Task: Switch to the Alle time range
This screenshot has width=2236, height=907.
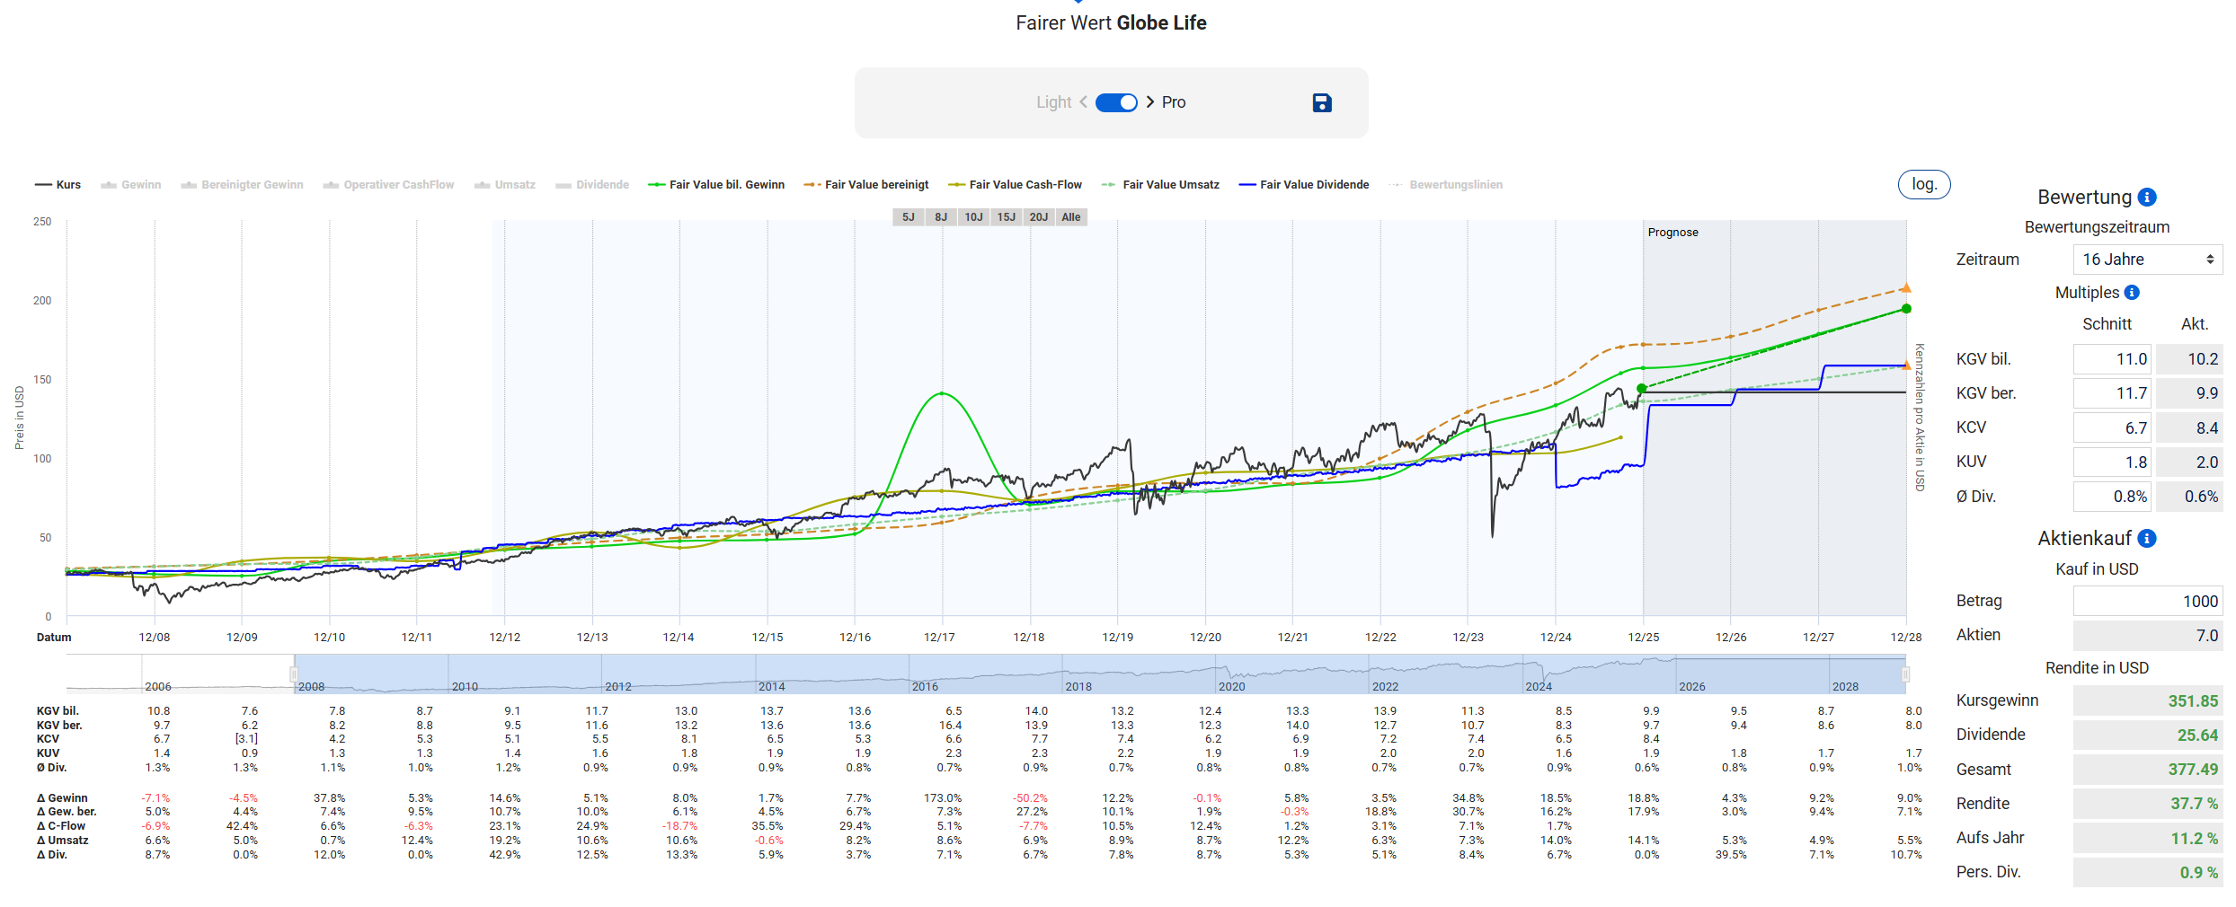Action: tap(1071, 217)
